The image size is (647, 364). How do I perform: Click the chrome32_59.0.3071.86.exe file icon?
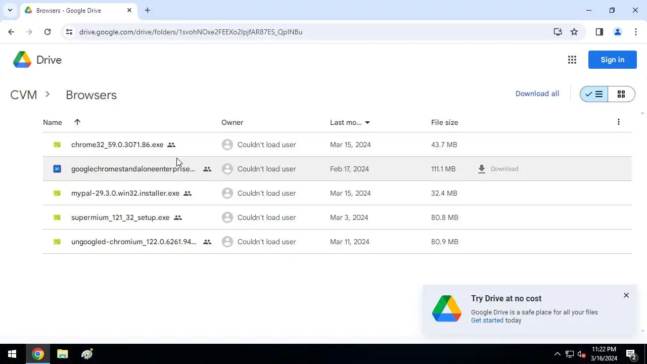[57, 145]
